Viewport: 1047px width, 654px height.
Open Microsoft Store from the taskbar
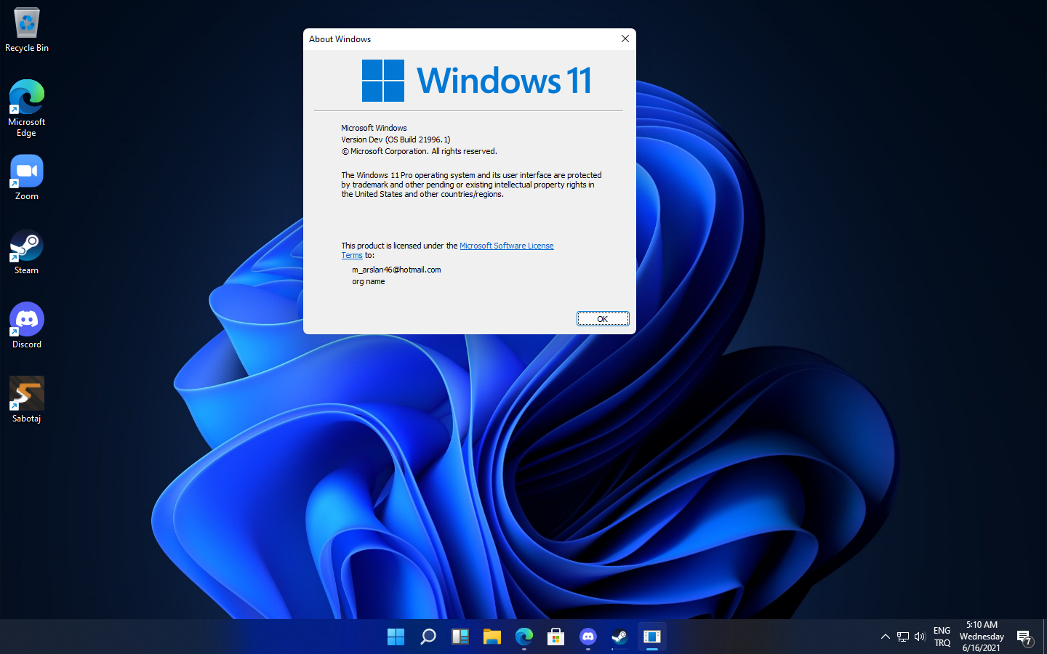556,637
